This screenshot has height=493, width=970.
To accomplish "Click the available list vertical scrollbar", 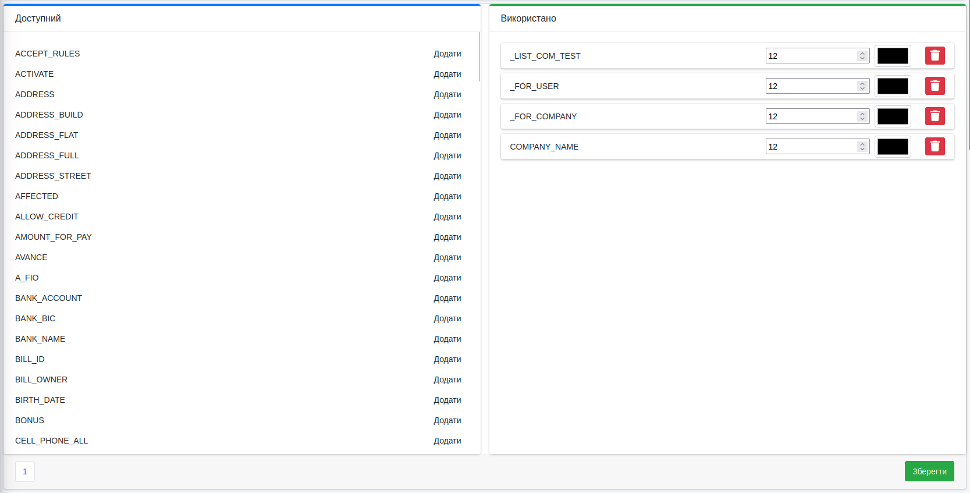I will (479, 57).
